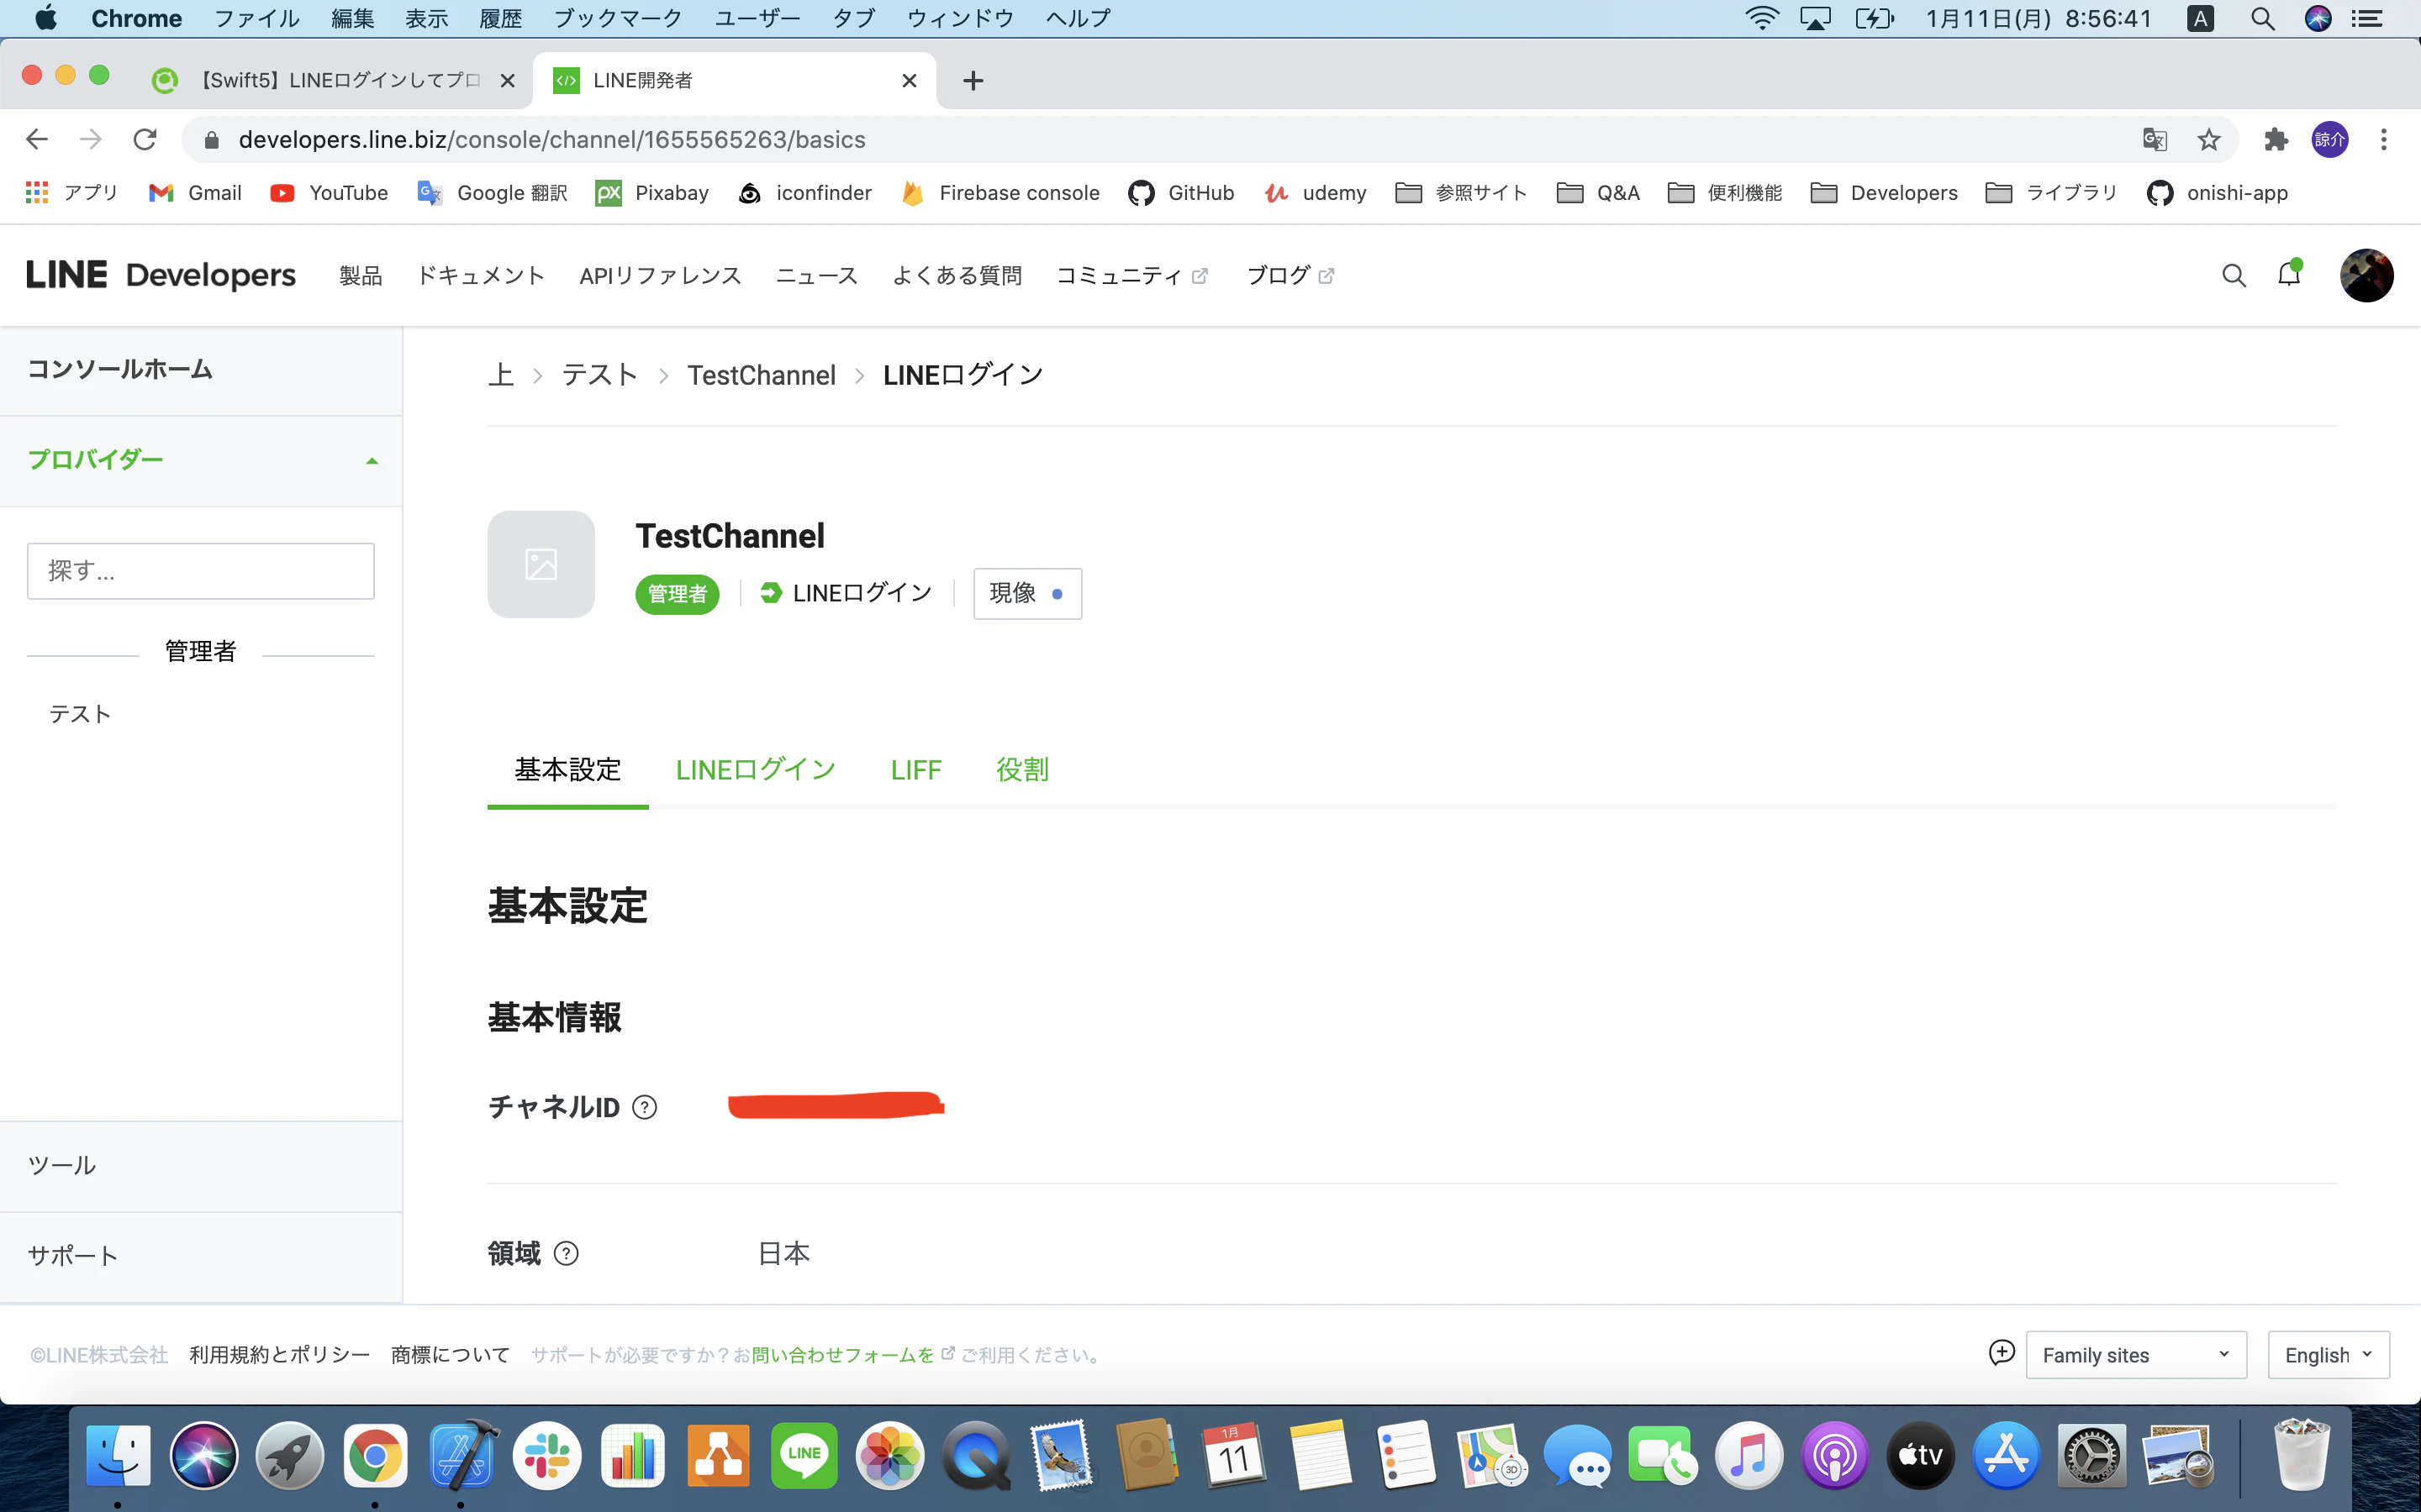Screen dimensions: 2421x1512
Task: Open サポート in the sidebar
Action: click(x=201, y=1256)
